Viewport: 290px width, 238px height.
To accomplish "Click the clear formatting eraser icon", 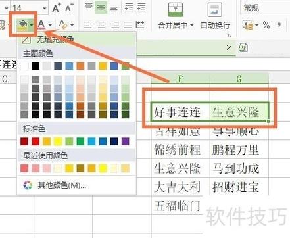I will pos(63,24).
